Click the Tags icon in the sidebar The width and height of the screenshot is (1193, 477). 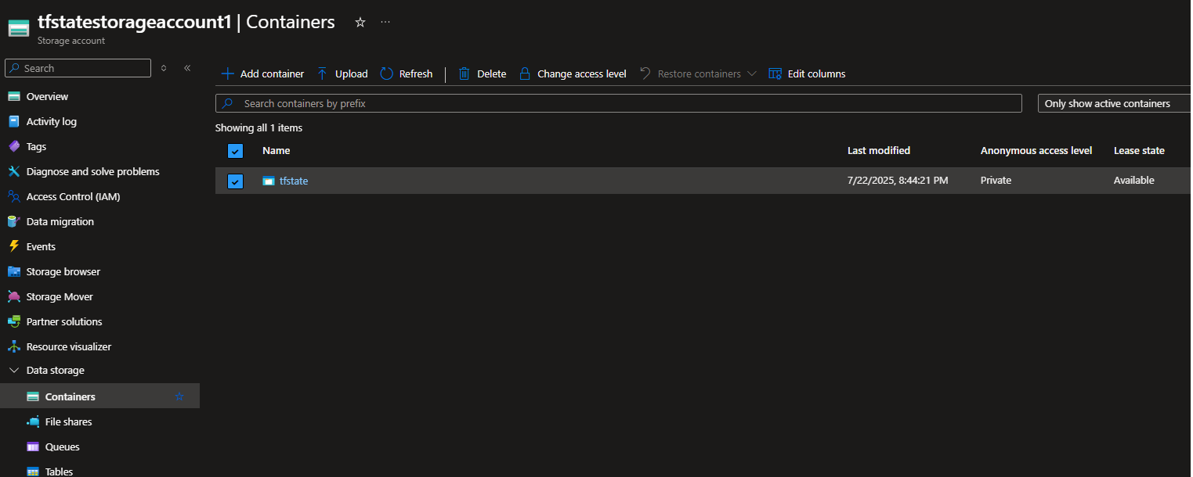(x=13, y=147)
